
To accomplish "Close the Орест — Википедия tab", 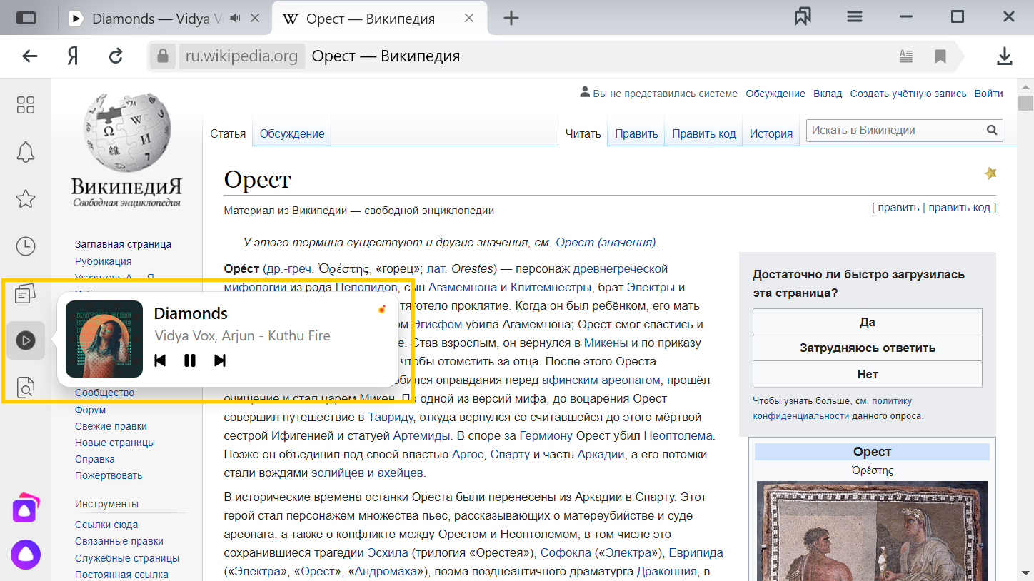I will 469,19.
